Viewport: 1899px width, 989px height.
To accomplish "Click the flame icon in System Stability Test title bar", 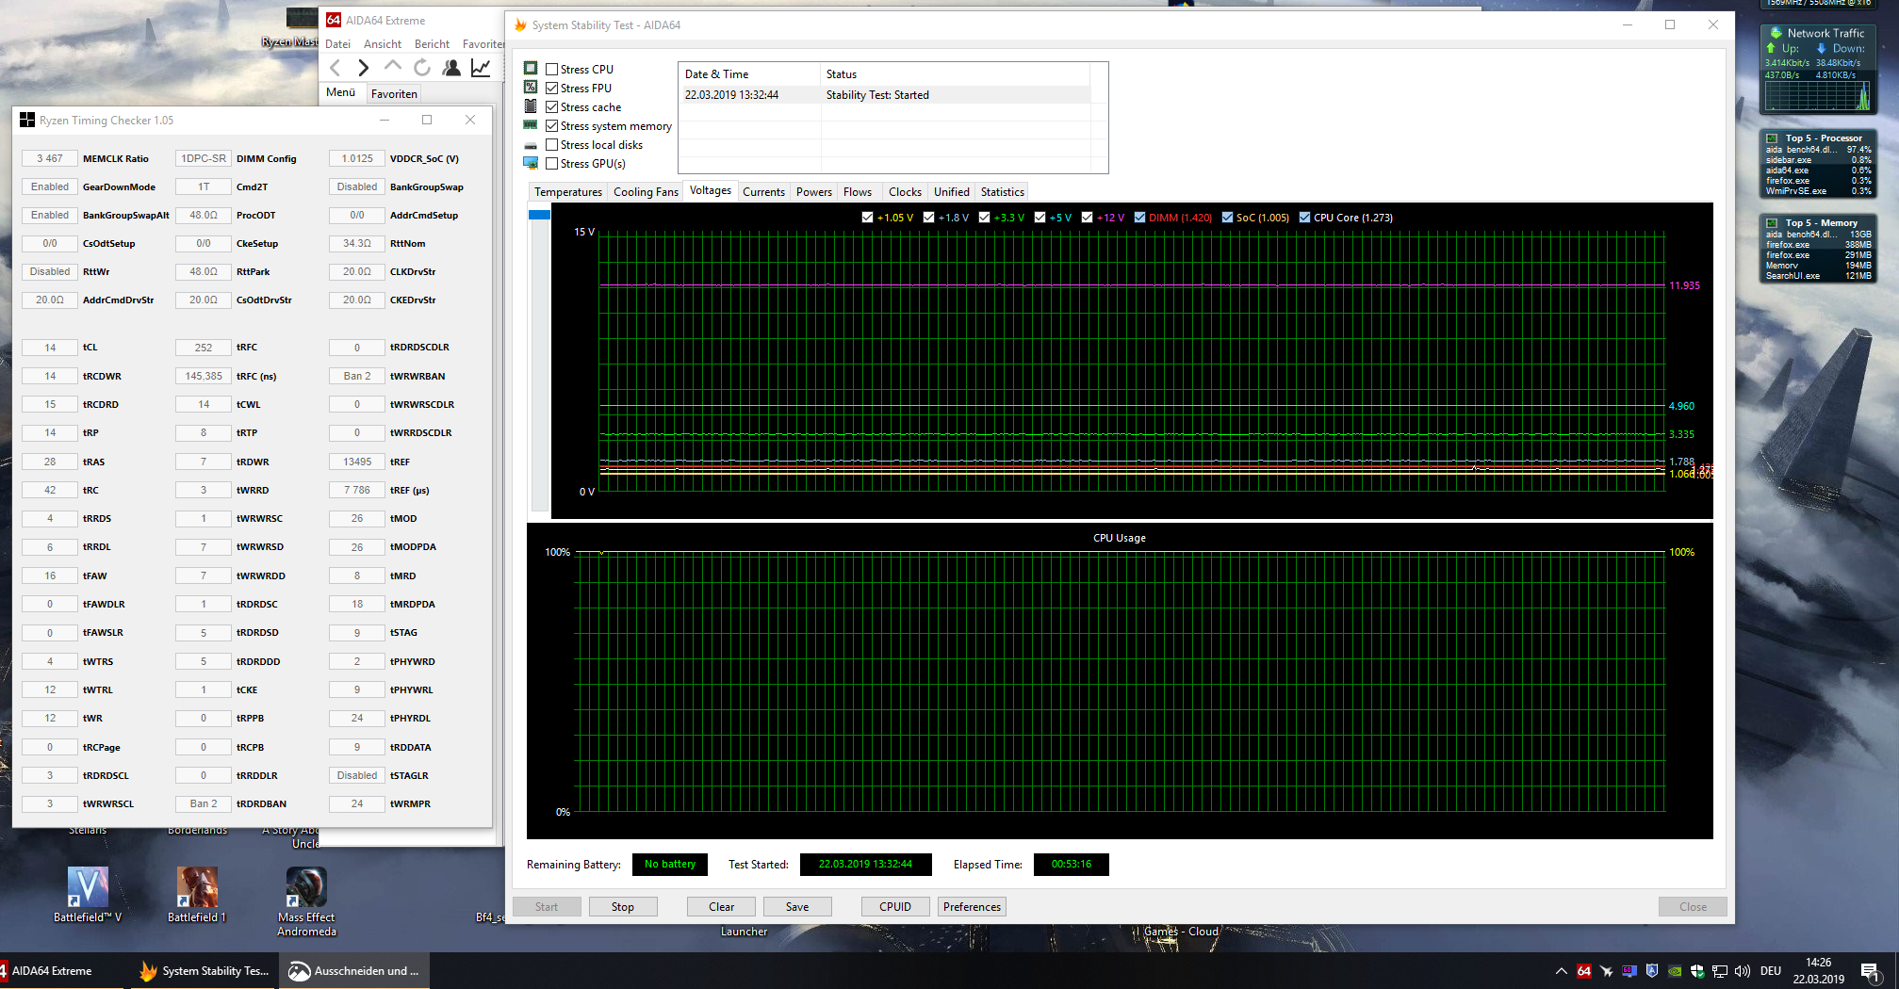I will [520, 25].
